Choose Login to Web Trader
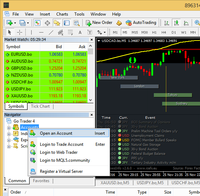 pyautogui.click(x=69, y=152)
